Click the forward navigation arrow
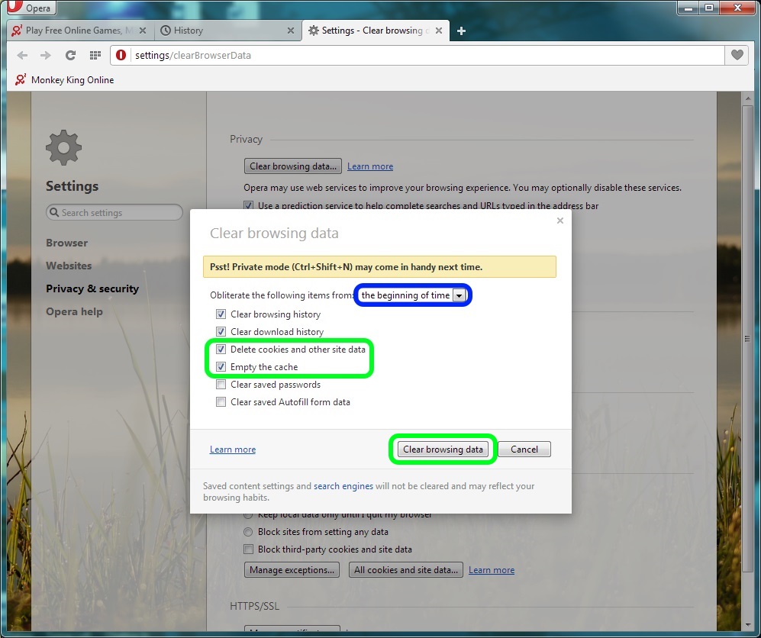Viewport: 761px width, 638px height. coord(46,55)
